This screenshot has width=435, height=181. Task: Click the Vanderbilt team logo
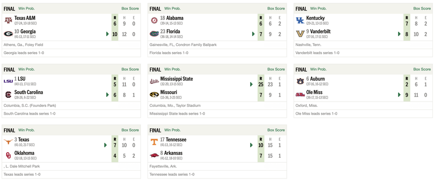coord(300,33)
